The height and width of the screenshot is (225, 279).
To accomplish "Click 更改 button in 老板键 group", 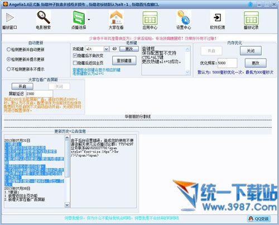I will click(x=129, y=49).
